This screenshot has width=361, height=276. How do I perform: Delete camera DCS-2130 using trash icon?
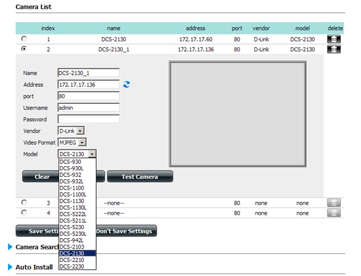click(x=334, y=39)
